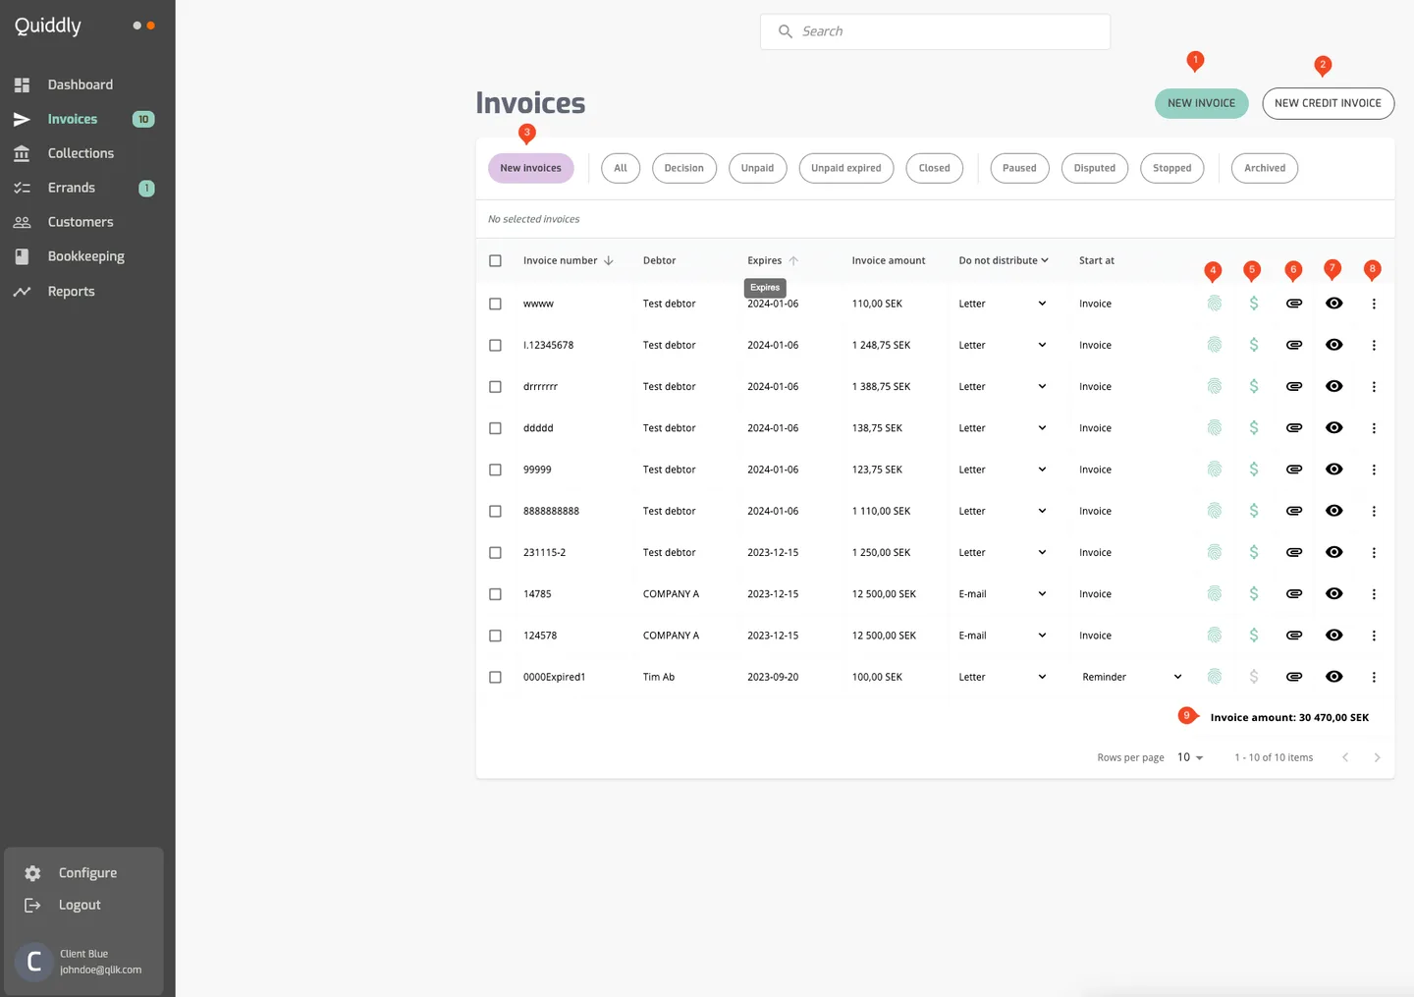Sort by Invoice number arrow
Viewport: 1414px width, 997px height.
609,260
